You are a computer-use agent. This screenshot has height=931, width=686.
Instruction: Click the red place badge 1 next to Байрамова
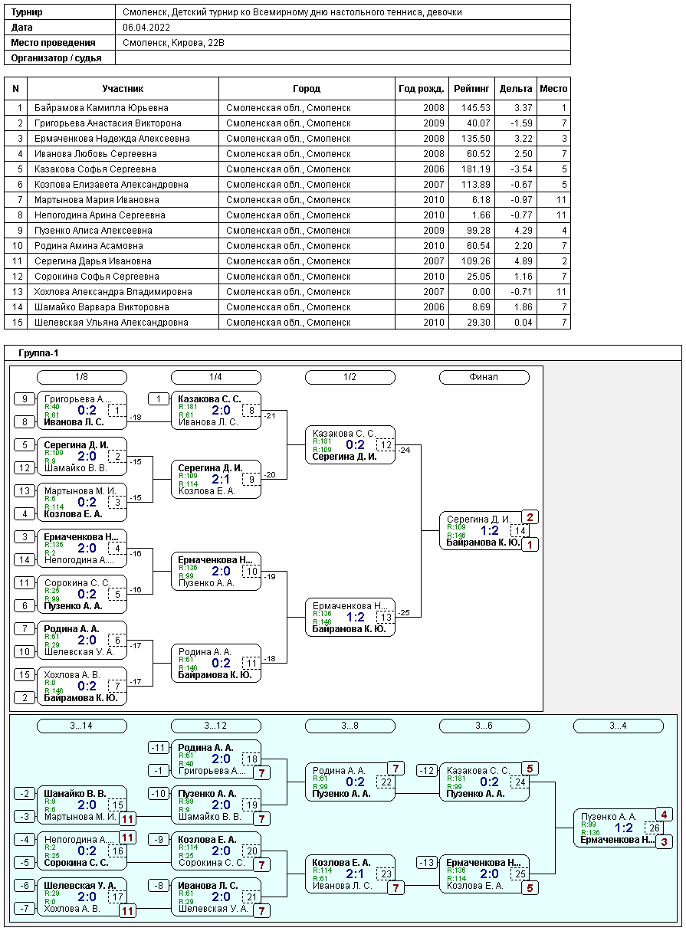pos(530,545)
